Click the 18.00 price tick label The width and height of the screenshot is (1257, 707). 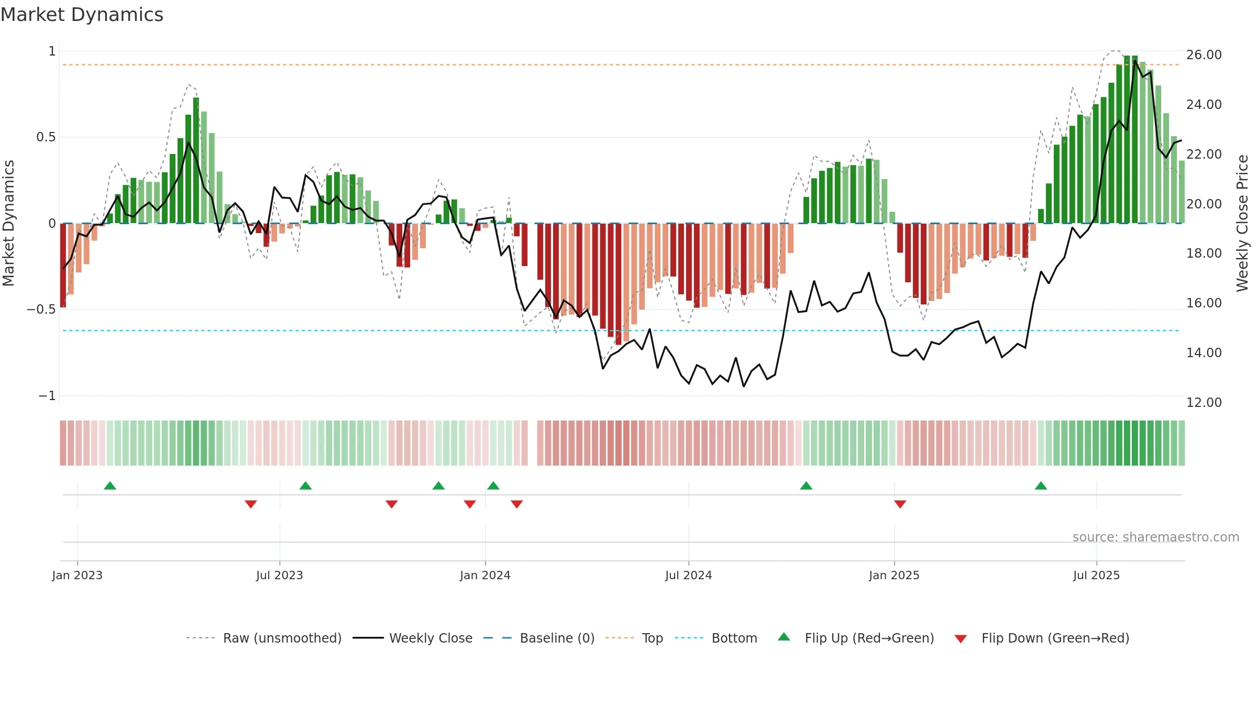1204,253
